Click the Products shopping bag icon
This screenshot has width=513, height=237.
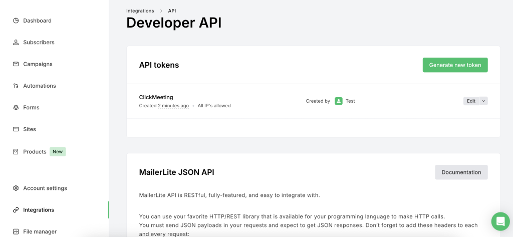pos(16,151)
